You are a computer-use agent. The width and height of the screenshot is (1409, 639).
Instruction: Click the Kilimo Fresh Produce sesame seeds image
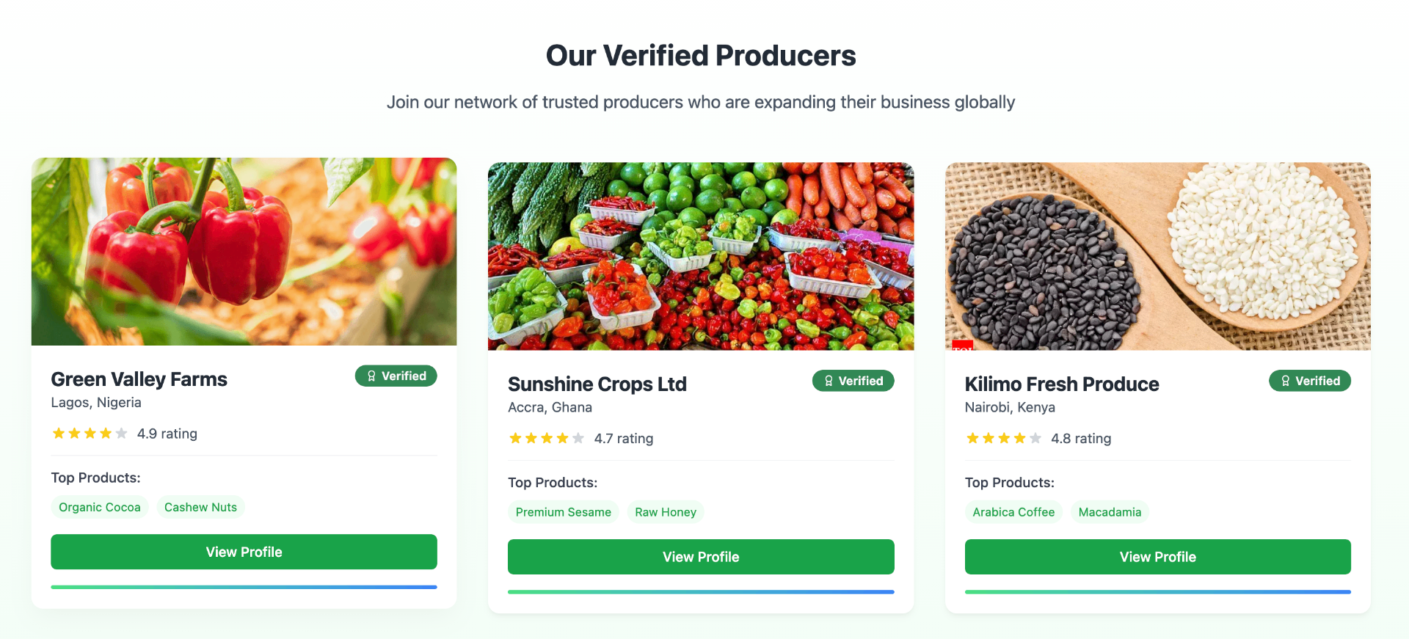1157,256
